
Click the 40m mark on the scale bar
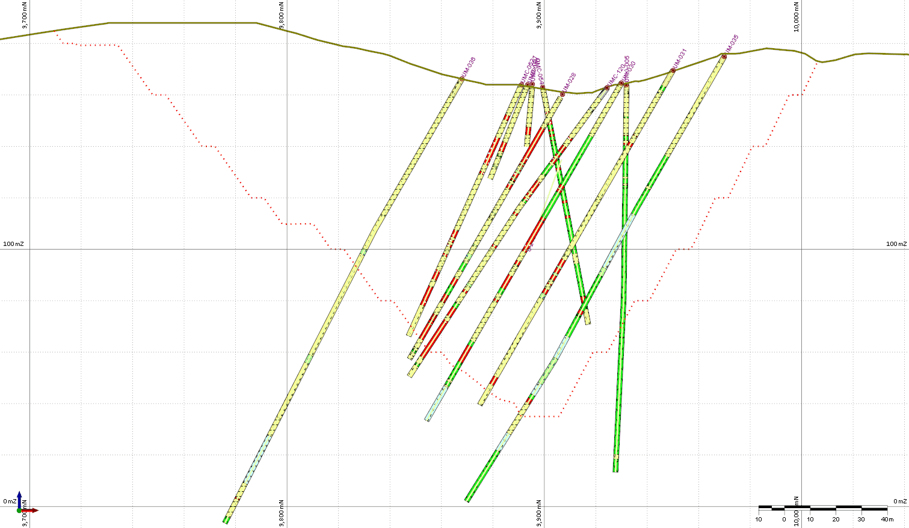tap(883, 519)
